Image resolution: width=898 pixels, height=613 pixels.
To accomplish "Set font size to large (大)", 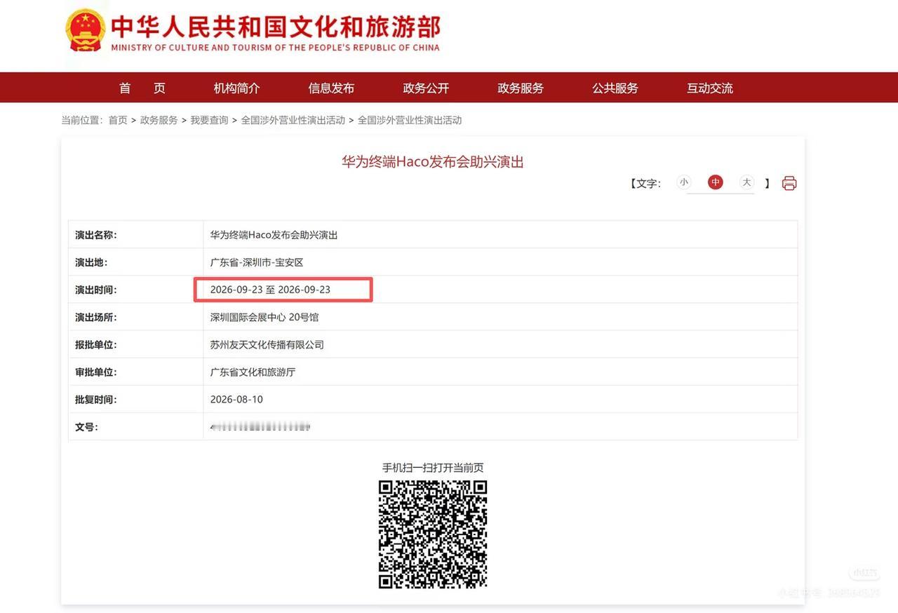I will tap(747, 182).
